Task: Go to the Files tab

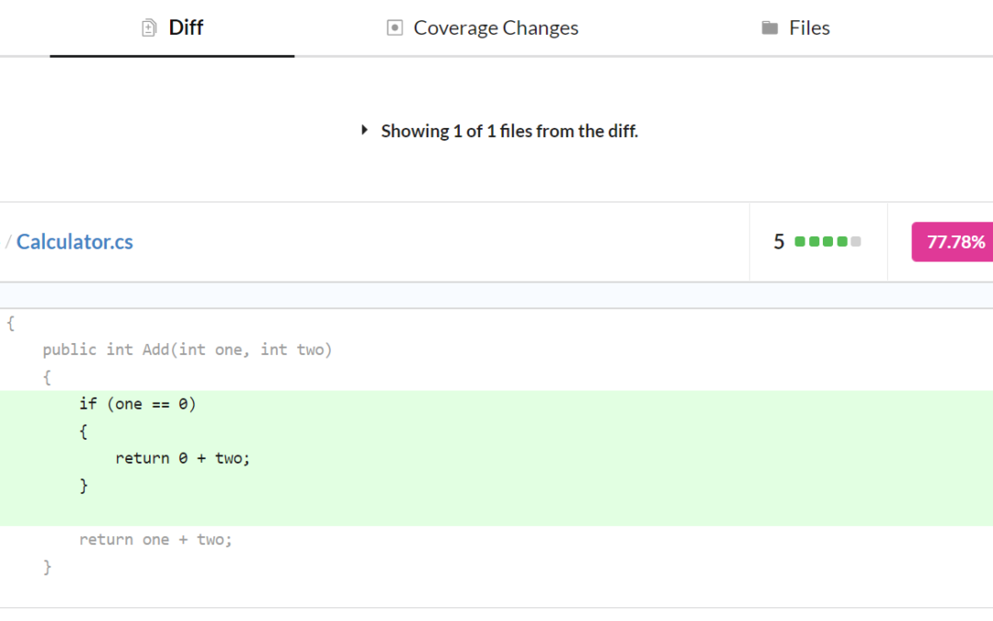Action: pos(808,29)
